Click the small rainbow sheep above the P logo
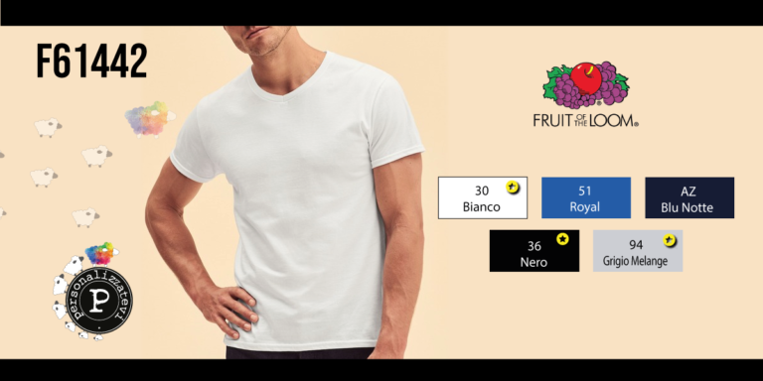Image resolution: width=763 pixels, height=381 pixels. pyautogui.click(x=100, y=253)
